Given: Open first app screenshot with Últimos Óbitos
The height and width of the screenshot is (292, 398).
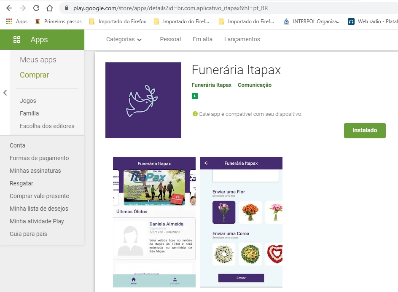Looking at the screenshot, I should pos(154,222).
